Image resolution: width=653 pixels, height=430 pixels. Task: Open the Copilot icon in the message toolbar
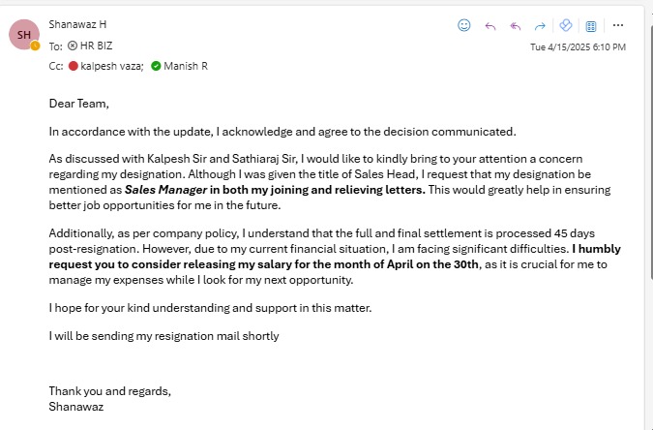coord(567,25)
